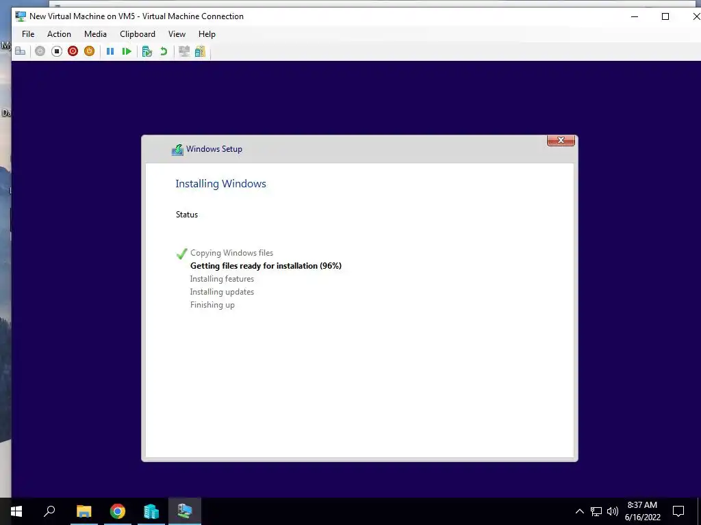
Task: Click the Enhanced Session toolbar icon
Action: 183,51
